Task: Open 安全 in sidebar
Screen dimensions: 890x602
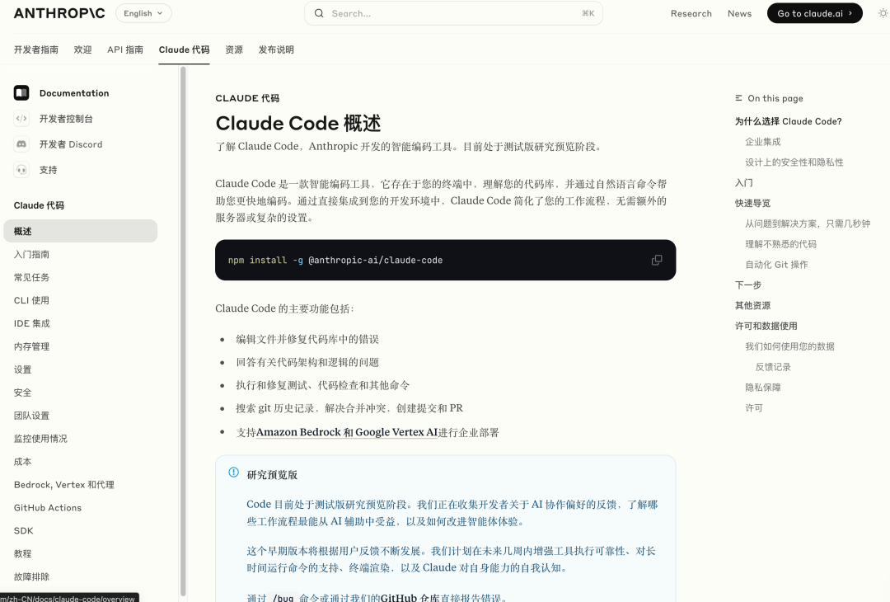Action: [23, 393]
